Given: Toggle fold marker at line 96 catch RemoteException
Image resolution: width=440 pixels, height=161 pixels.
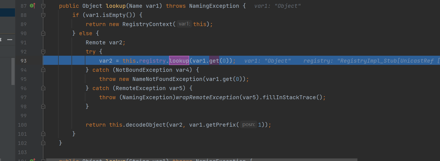Looking at the screenshot, I should (43, 88).
